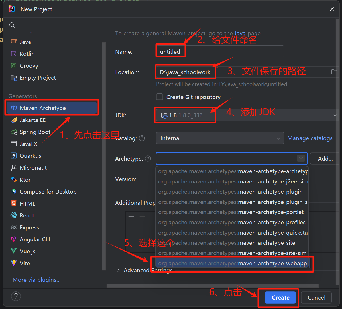This screenshot has width=342, height=309.
Task: Select the Jakarta EE generator icon
Action: point(14,120)
